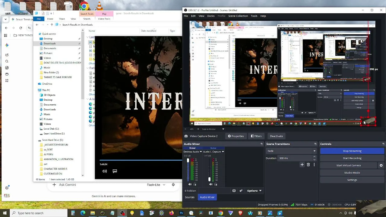Go back in File Explorer
386x217 pixels.
(37, 25)
